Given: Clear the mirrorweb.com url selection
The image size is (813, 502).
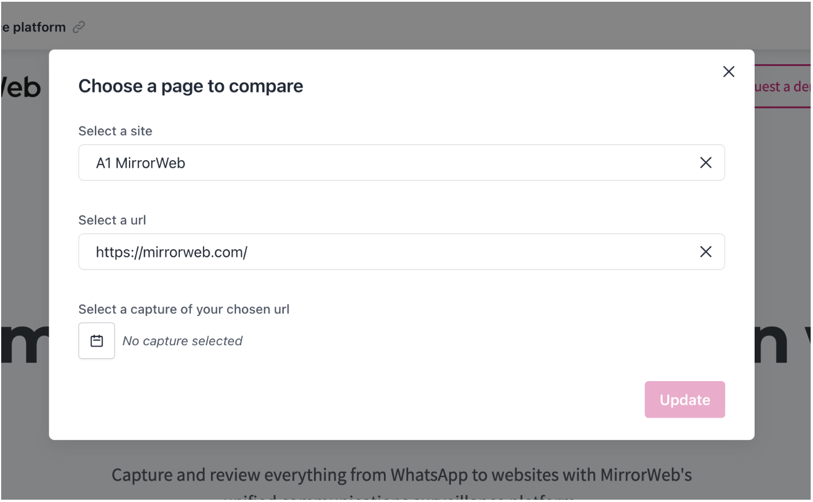Looking at the screenshot, I should [705, 252].
